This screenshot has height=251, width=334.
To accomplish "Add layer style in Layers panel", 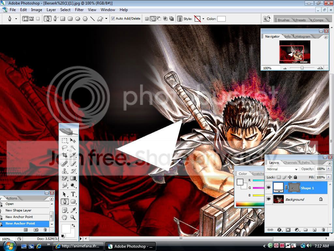I will click(x=279, y=230).
